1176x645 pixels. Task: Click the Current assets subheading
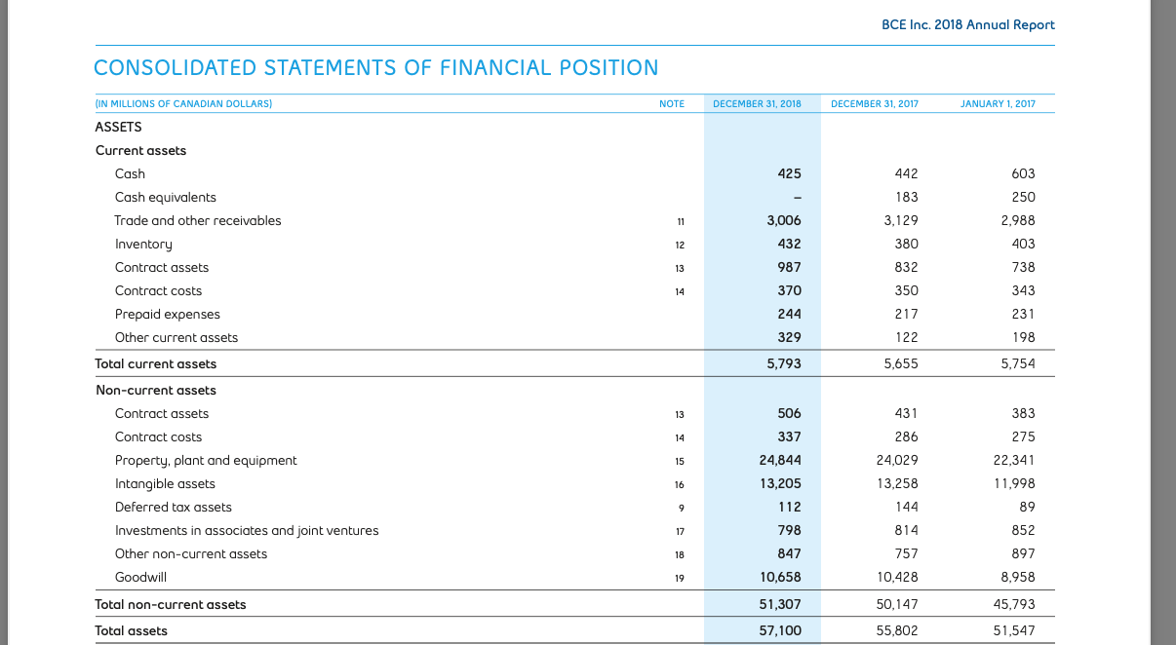140,150
